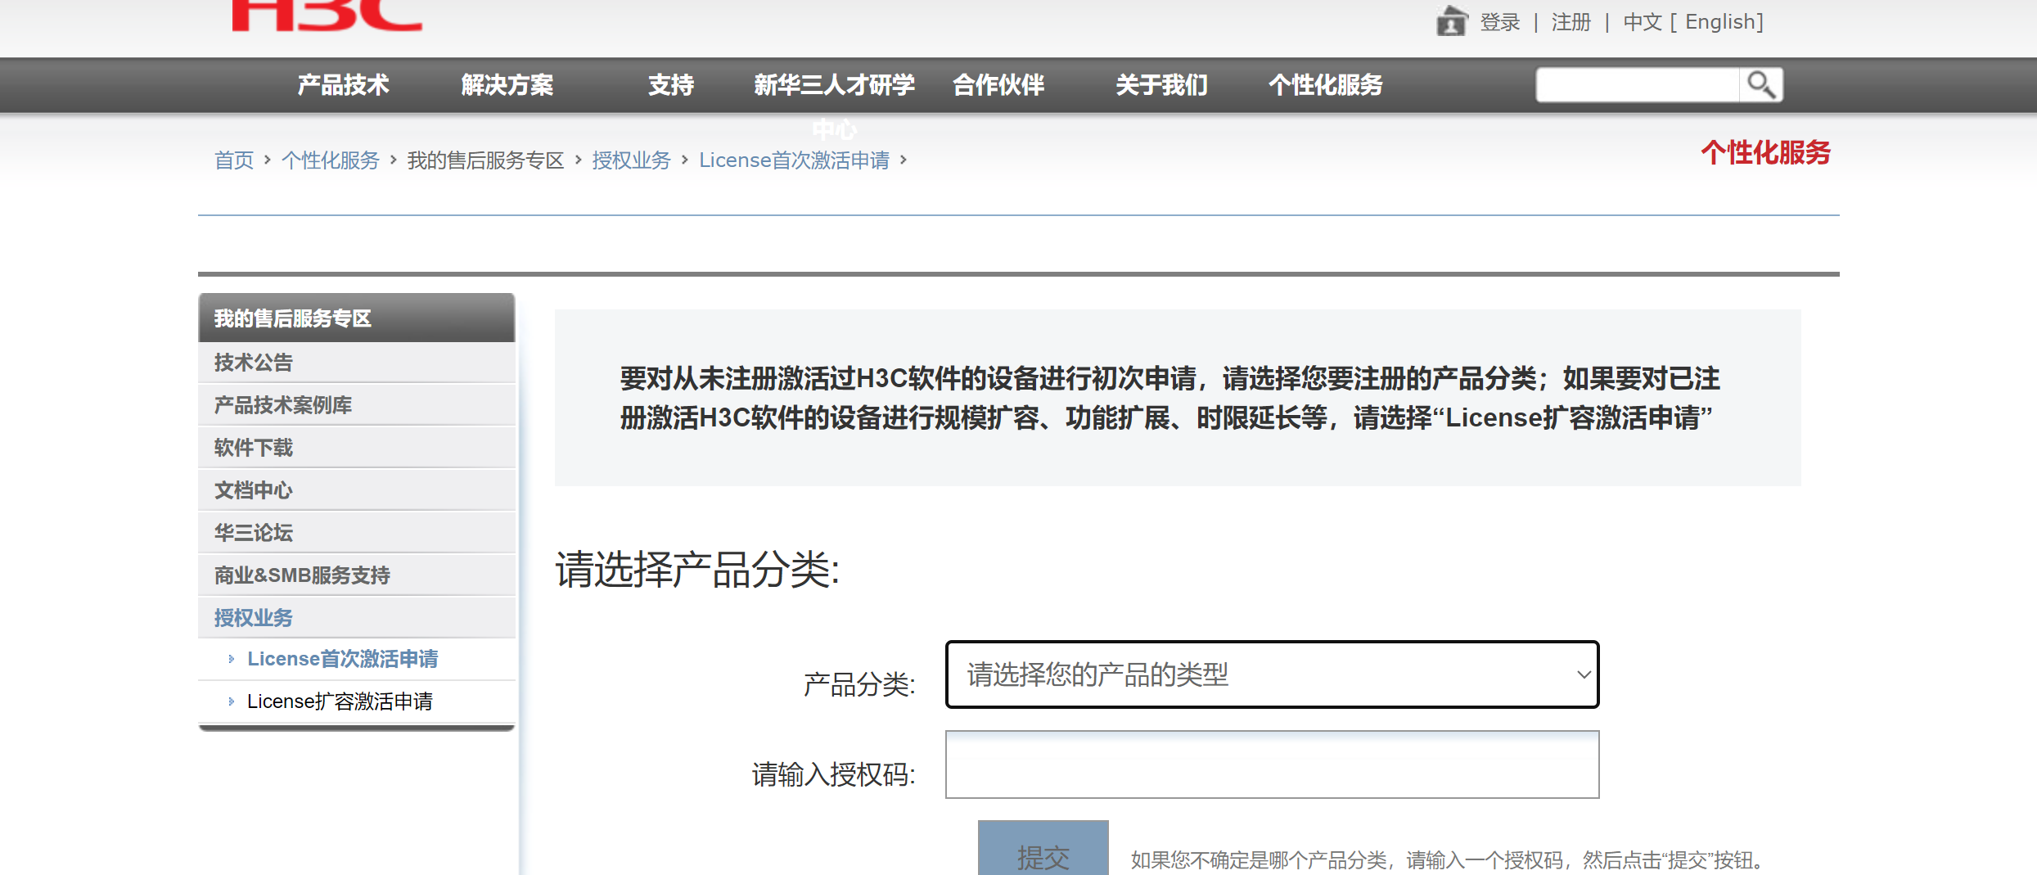The height and width of the screenshot is (875, 2037).
Task: Open 文档中心 in sidebar
Action: pos(356,490)
